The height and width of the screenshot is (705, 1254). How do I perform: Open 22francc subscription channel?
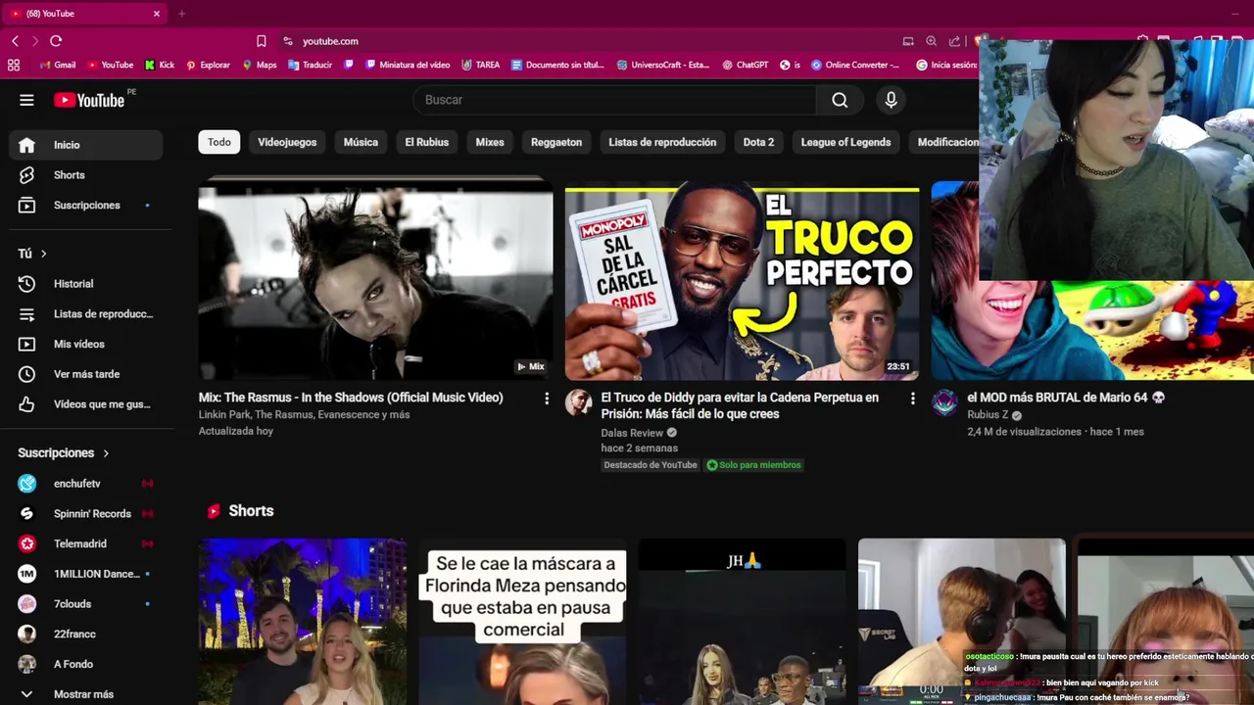pos(86,634)
